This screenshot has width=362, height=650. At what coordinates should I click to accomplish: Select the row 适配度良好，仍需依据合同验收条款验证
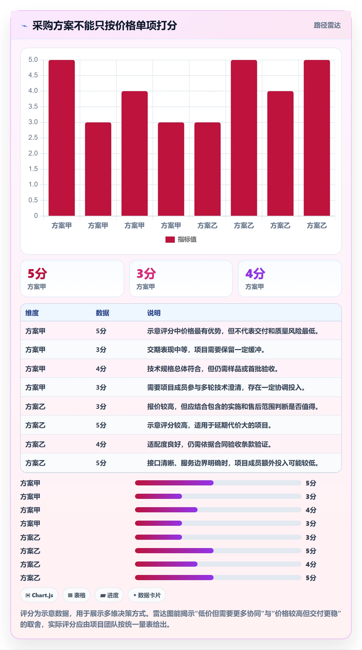pos(181,444)
